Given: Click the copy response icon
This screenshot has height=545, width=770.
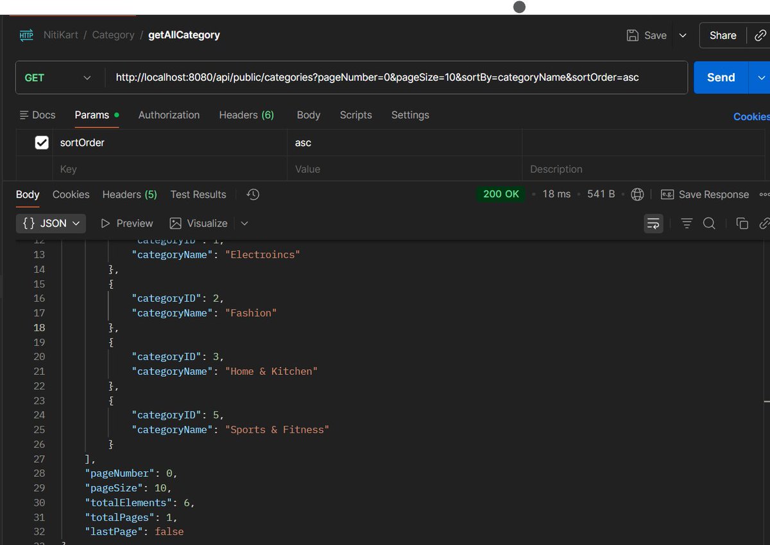Looking at the screenshot, I should point(742,223).
